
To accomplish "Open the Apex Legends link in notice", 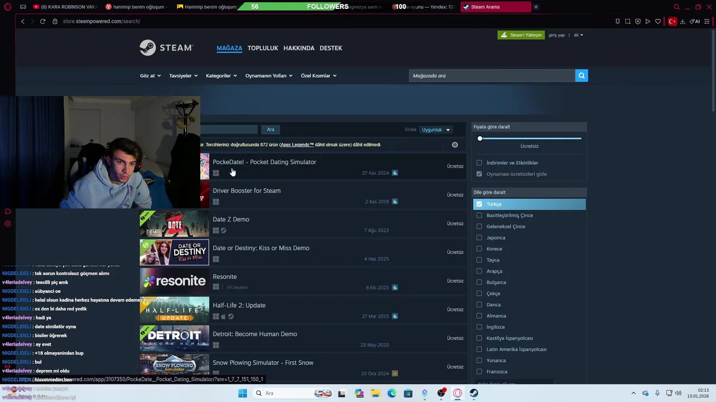I will click(x=297, y=145).
